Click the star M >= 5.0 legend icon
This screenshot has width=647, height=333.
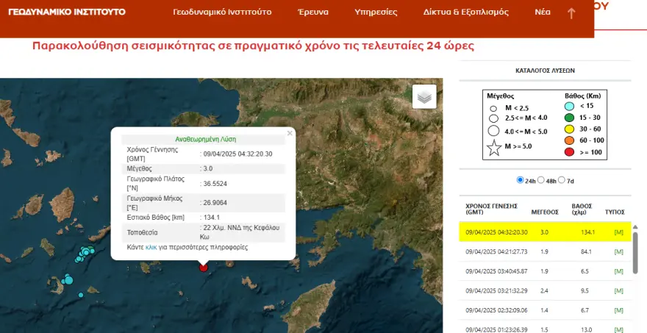[x=494, y=148]
